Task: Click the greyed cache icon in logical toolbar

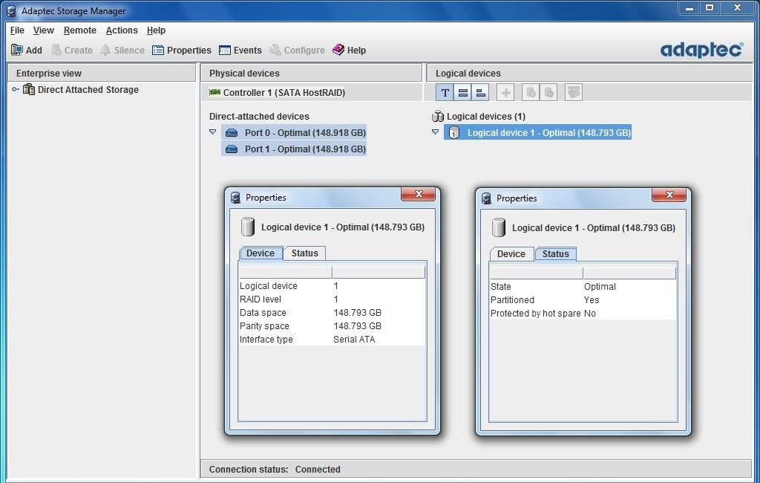Action: [x=574, y=92]
